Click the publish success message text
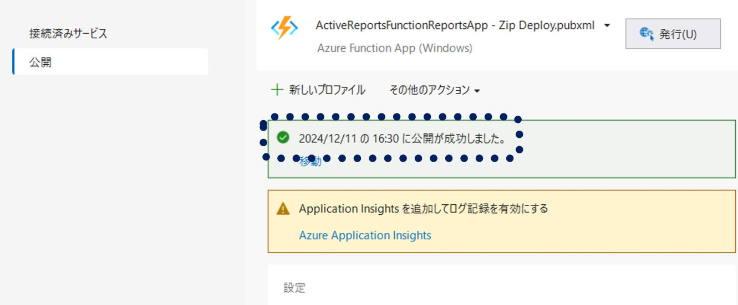This screenshot has width=738, height=305. coord(403,138)
